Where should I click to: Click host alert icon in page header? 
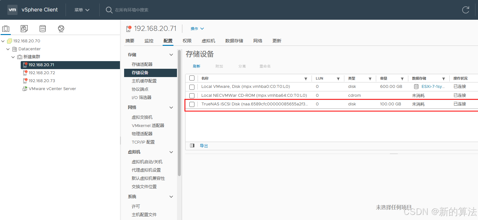[129, 29]
